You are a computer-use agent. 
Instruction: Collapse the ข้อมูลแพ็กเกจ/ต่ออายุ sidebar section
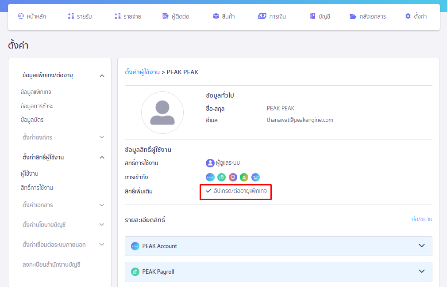(x=102, y=76)
